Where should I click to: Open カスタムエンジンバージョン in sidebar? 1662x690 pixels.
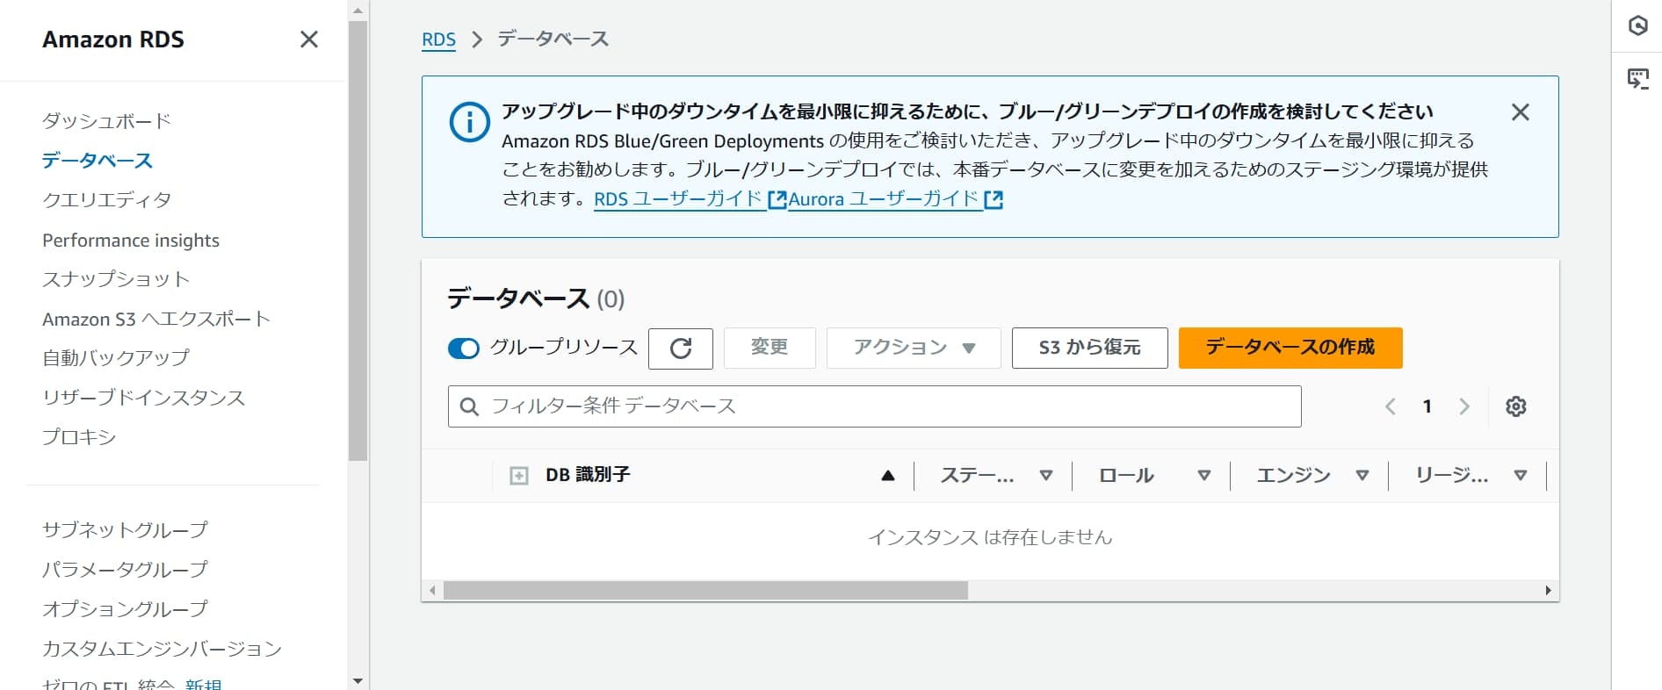pyautogui.click(x=162, y=649)
